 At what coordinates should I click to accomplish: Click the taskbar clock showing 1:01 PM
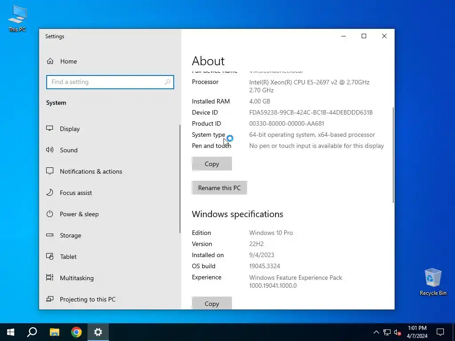417,332
